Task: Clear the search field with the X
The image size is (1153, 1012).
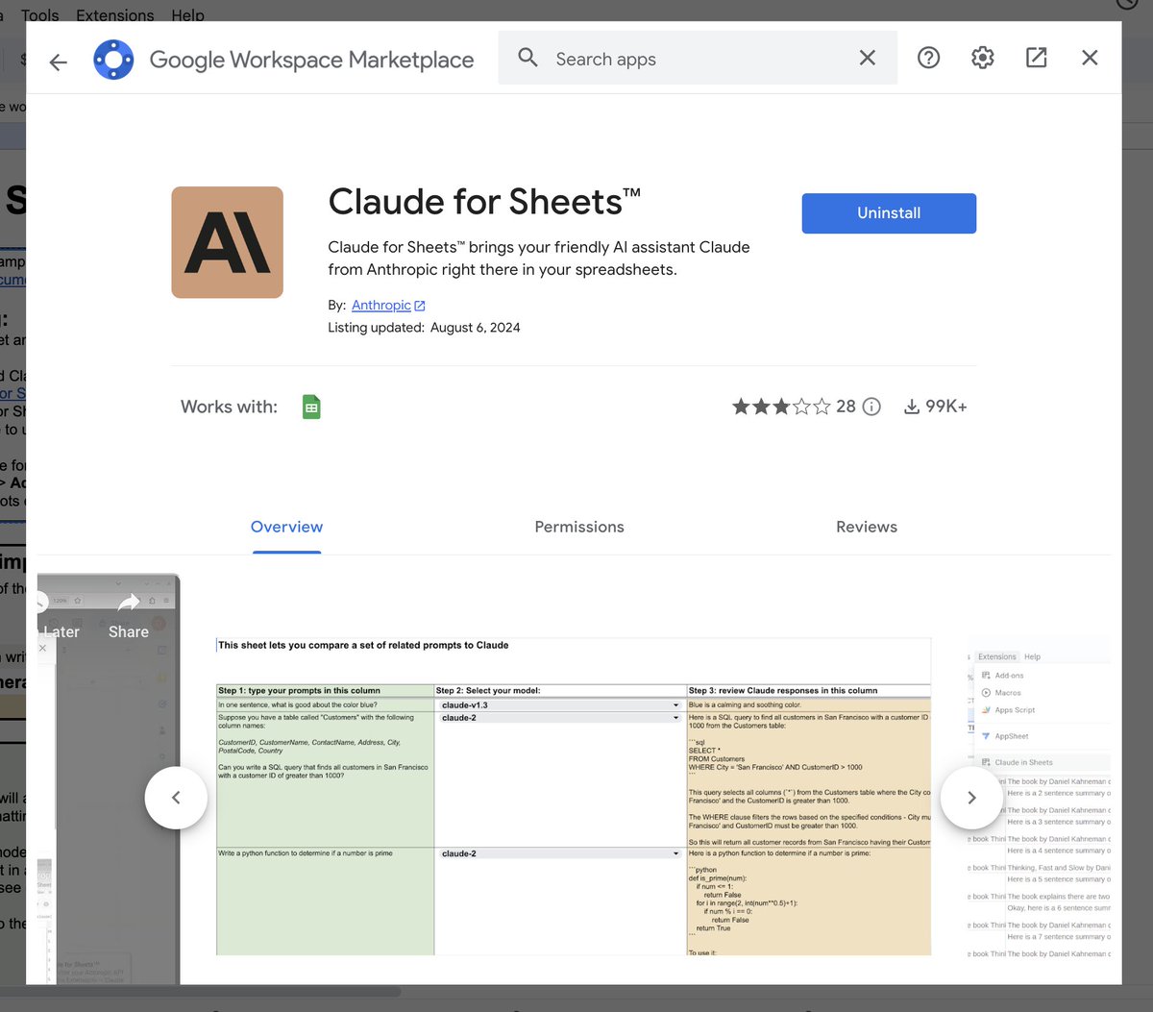Action: pyautogui.click(x=867, y=58)
